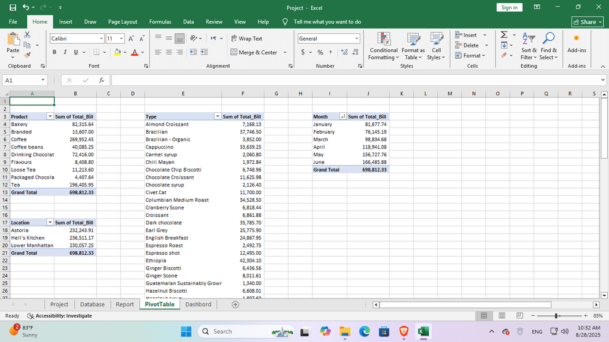
Task: Toggle Italic formatting
Action: (65, 52)
